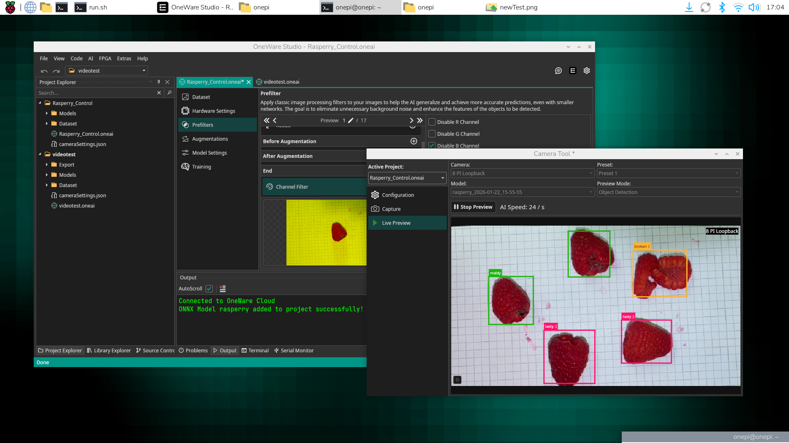Click the Stop Preview button
The width and height of the screenshot is (789, 443).
473,207
